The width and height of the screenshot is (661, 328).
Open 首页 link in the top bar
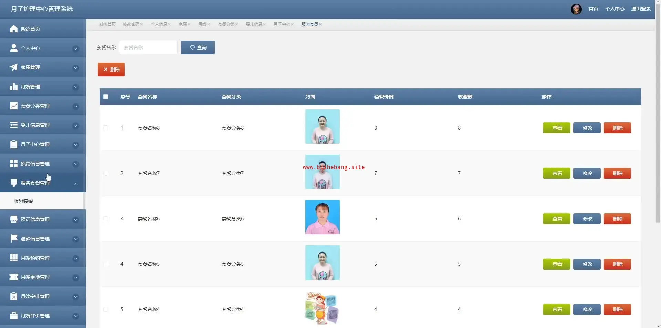(x=594, y=9)
